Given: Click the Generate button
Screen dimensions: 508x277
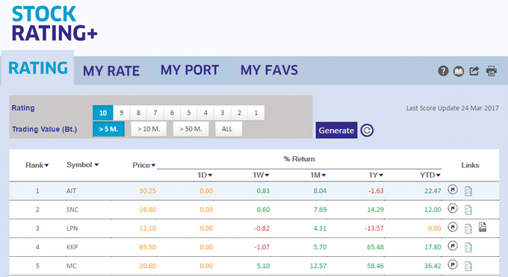Looking at the screenshot, I should pyautogui.click(x=337, y=130).
